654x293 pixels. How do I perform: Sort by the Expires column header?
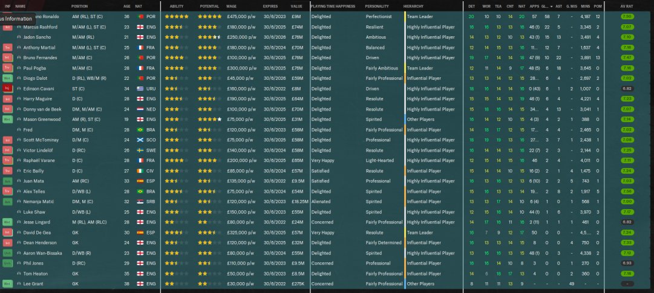tap(270, 7)
